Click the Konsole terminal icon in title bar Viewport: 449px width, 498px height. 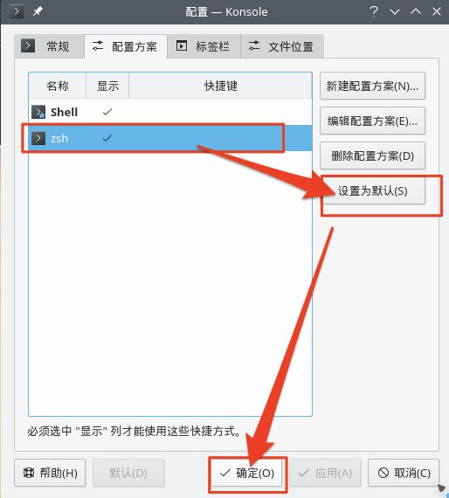point(17,11)
